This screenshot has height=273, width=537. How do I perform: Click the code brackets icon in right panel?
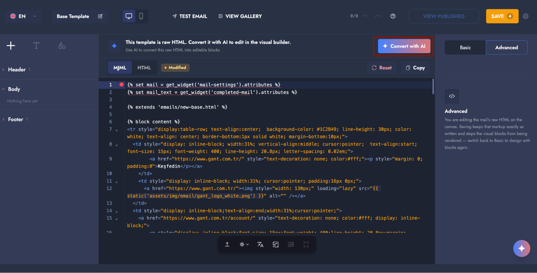[x=452, y=96]
